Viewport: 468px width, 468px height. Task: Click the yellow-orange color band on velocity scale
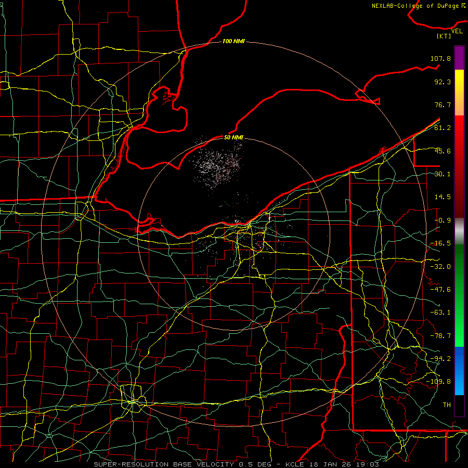(459, 93)
